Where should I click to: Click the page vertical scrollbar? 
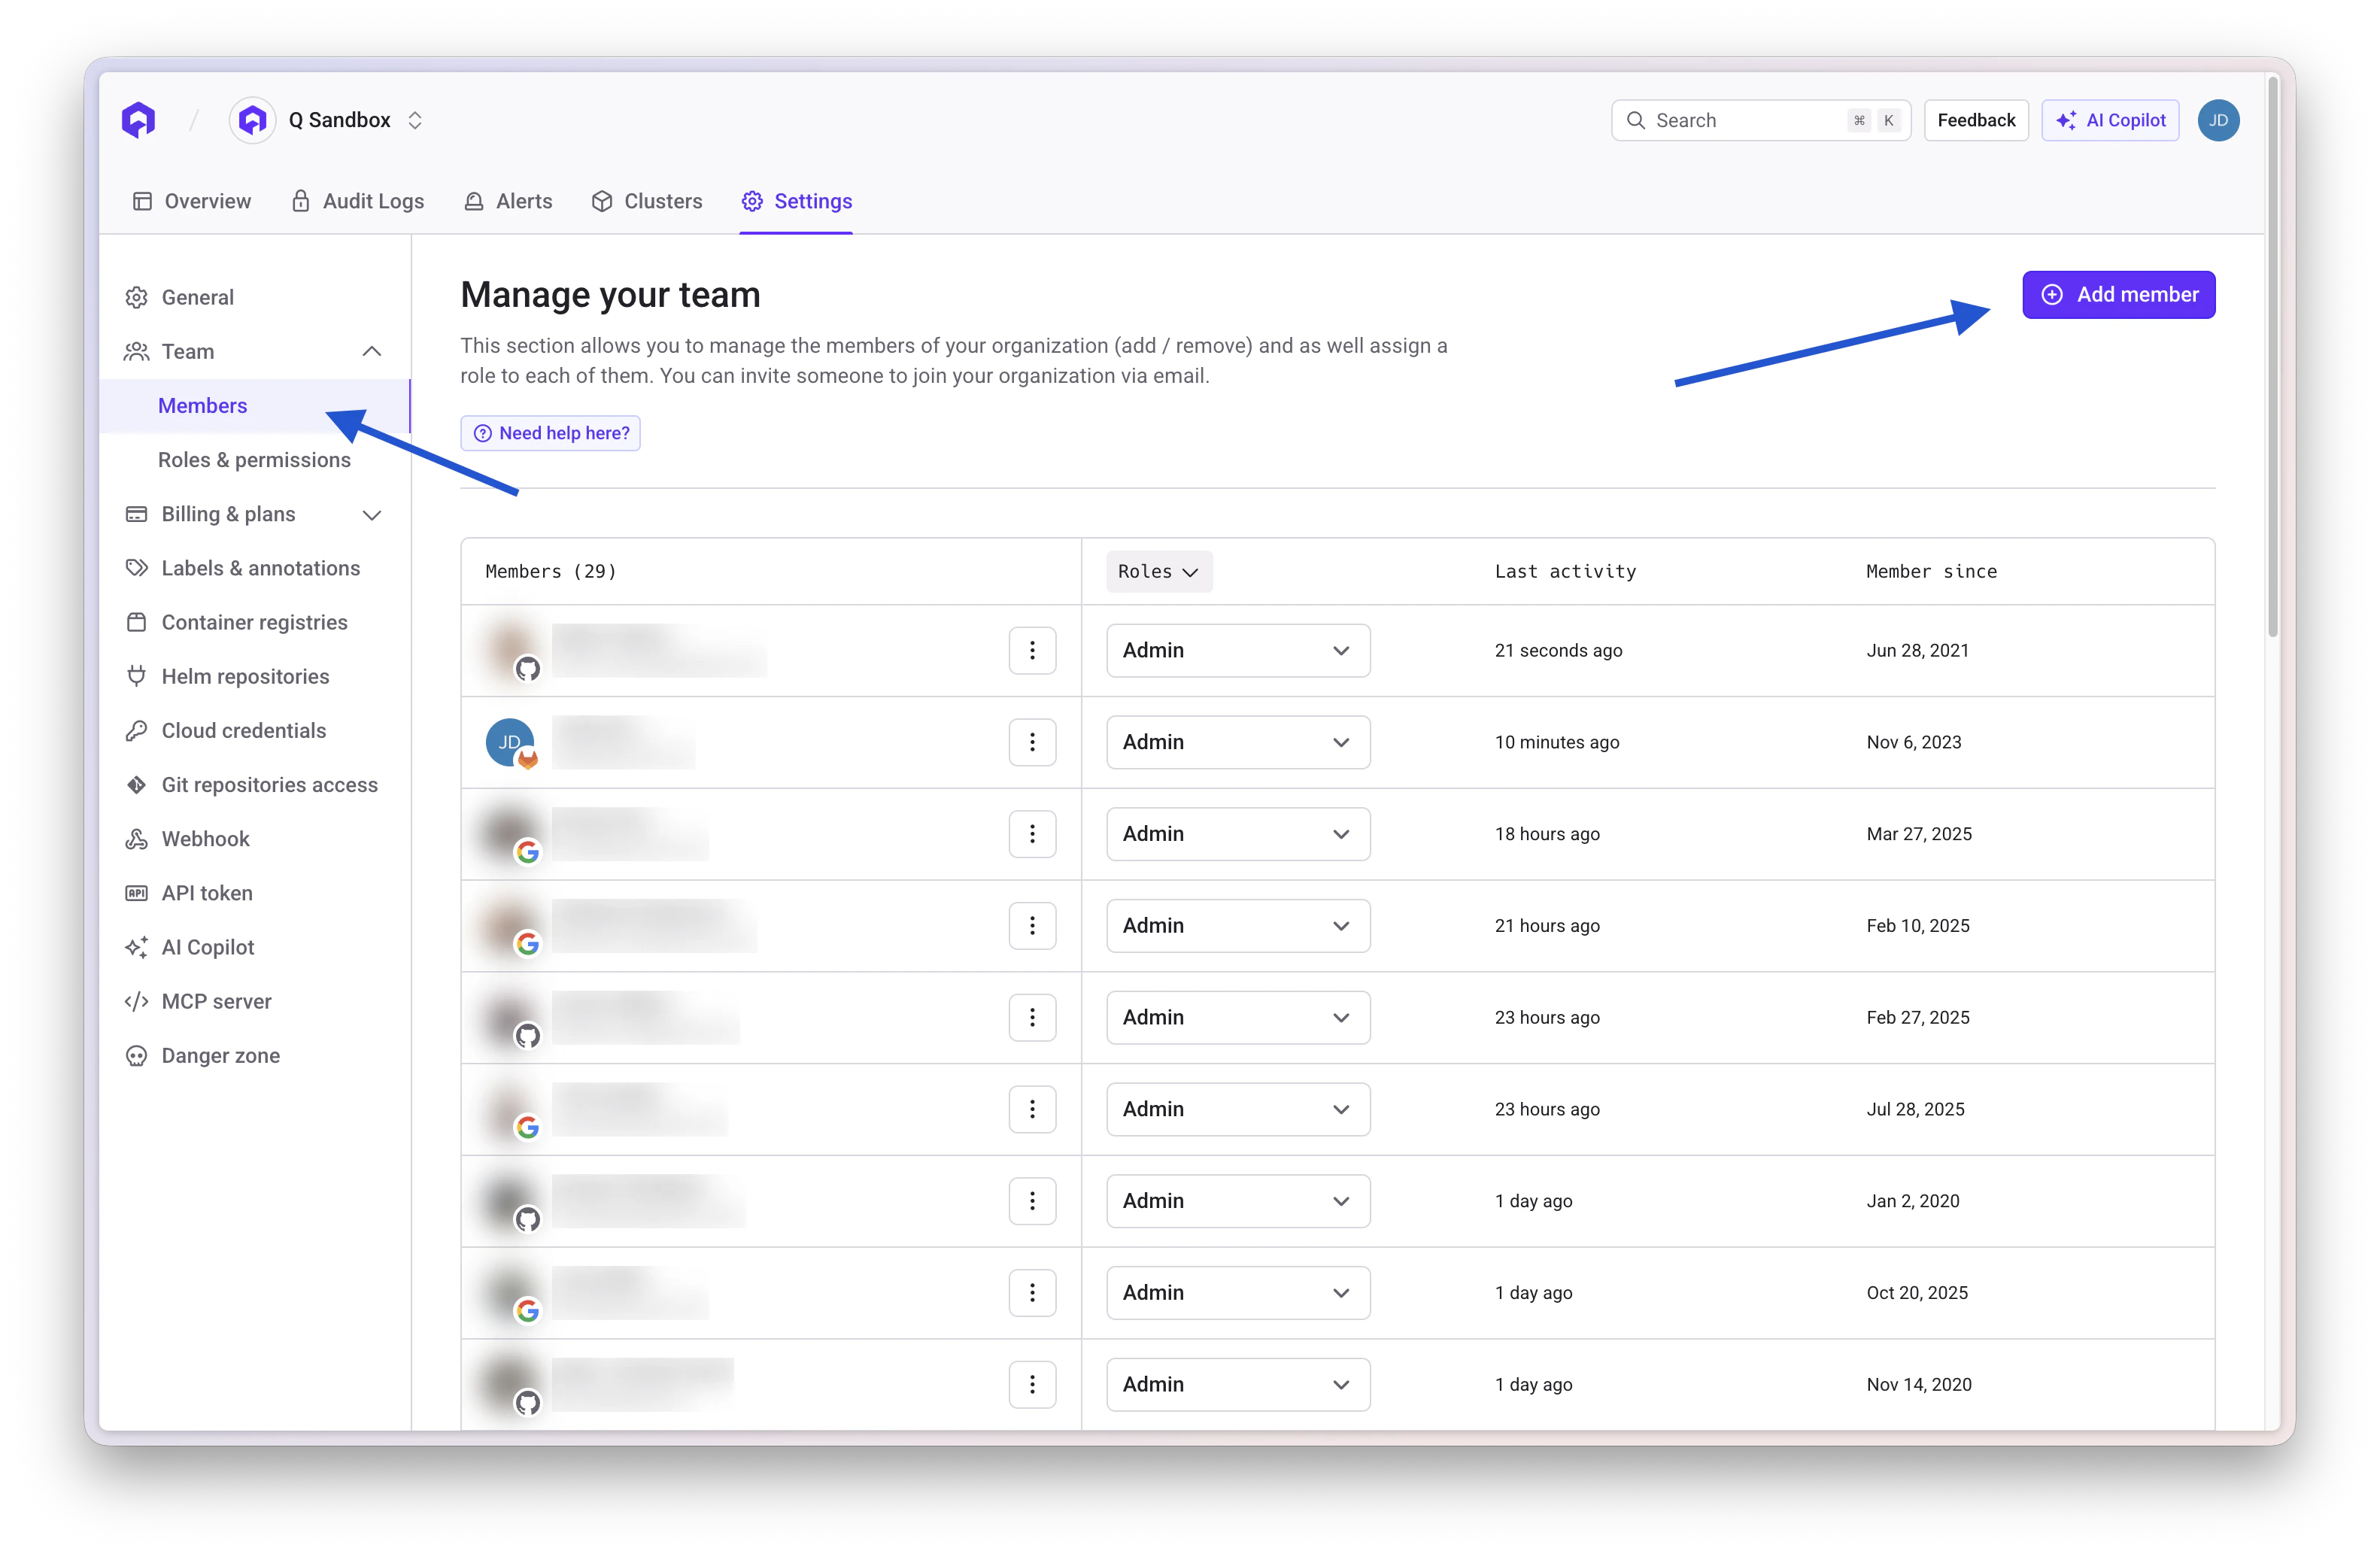pos(2272,356)
